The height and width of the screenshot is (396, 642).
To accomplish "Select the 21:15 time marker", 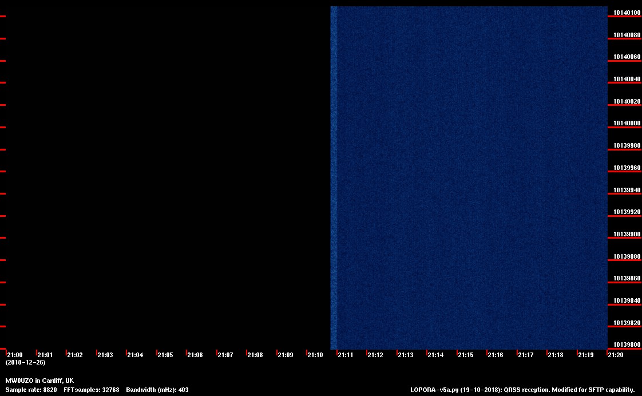I will (x=466, y=355).
